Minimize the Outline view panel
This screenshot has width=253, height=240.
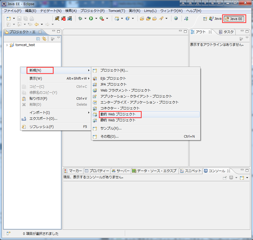(242, 31)
